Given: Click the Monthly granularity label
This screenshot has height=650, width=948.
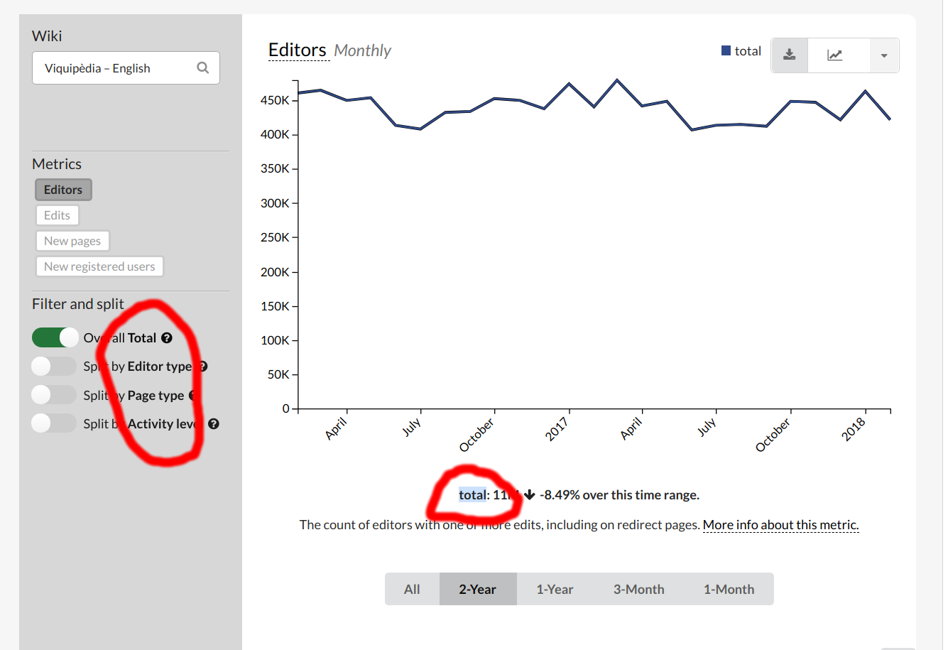Looking at the screenshot, I should coord(363,50).
